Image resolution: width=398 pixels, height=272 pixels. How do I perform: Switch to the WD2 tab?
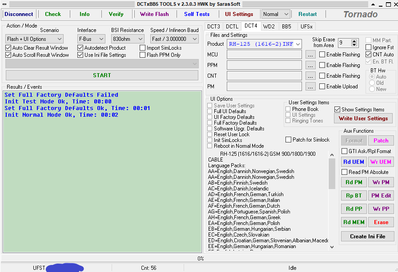(x=269, y=26)
